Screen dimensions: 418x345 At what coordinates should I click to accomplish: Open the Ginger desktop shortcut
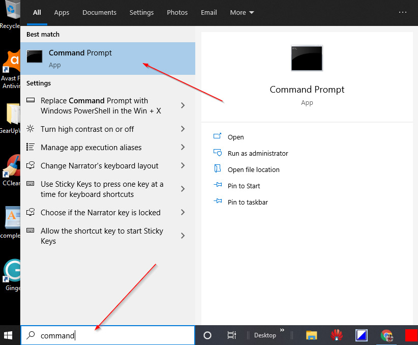click(x=11, y=275)
